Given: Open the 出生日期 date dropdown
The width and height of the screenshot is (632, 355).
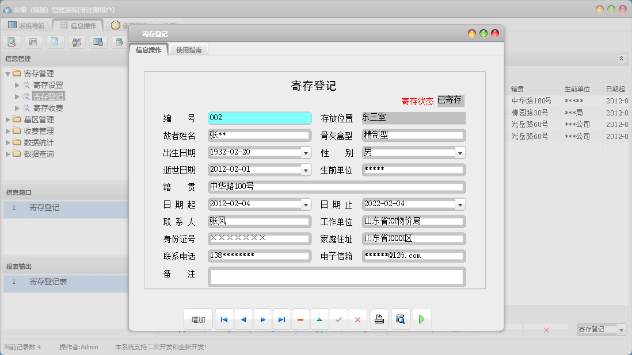Looking at the screenshot, I should click(x=306, y=152).
